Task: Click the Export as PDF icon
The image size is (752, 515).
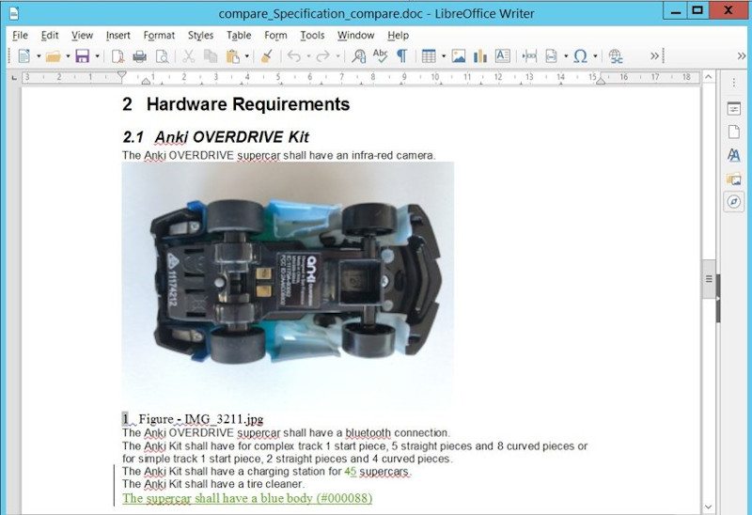Action: click(118, 56)
